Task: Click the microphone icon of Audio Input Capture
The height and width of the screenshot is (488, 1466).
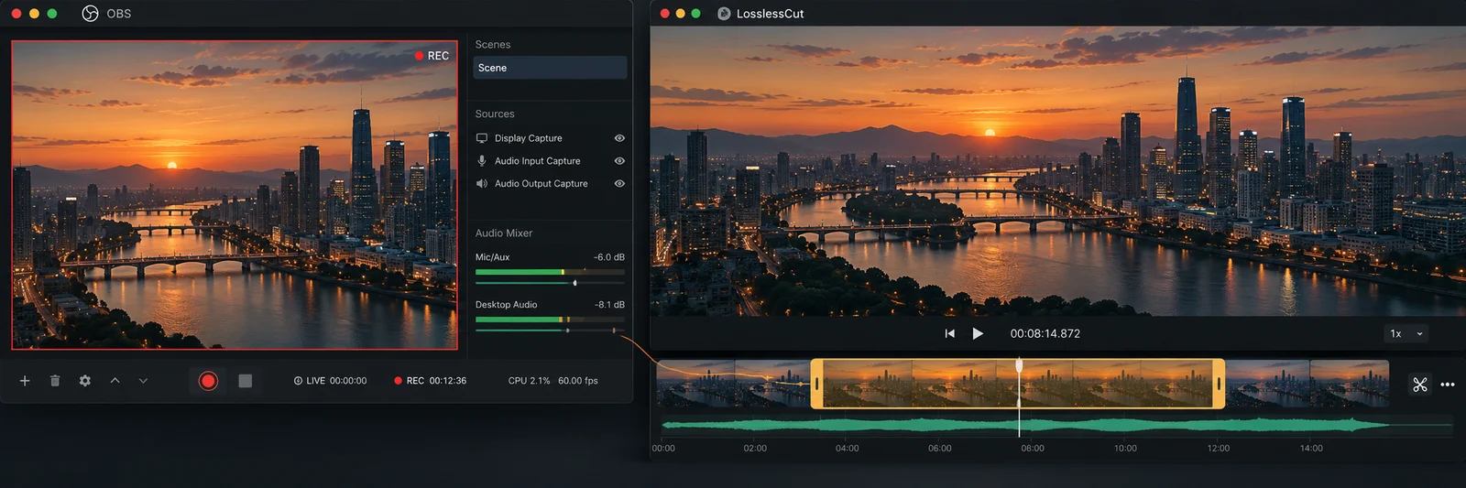Action: tap(482, 161)
